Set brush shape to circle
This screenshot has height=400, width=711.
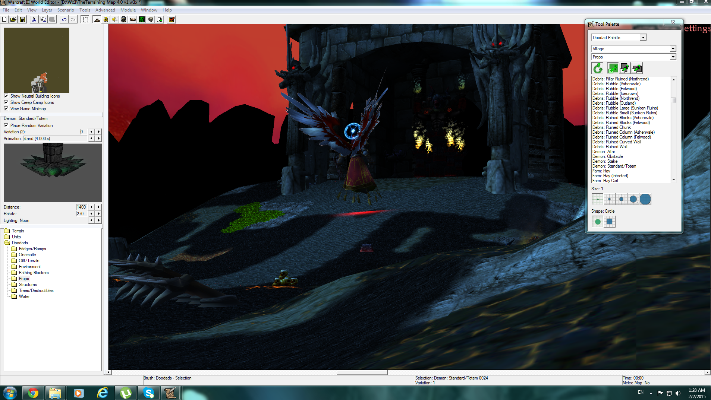pos(597,222)
